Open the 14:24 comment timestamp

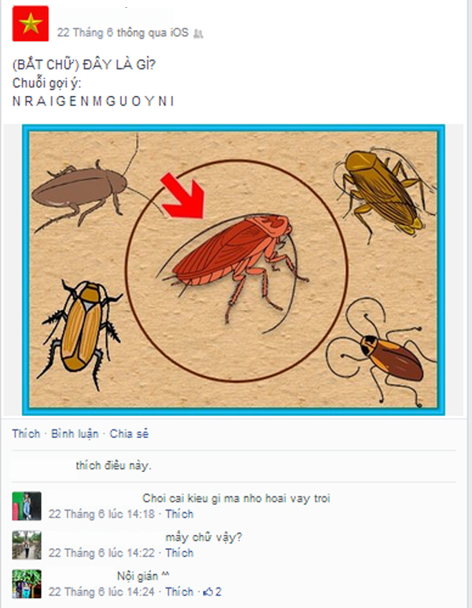coord(101,591)
